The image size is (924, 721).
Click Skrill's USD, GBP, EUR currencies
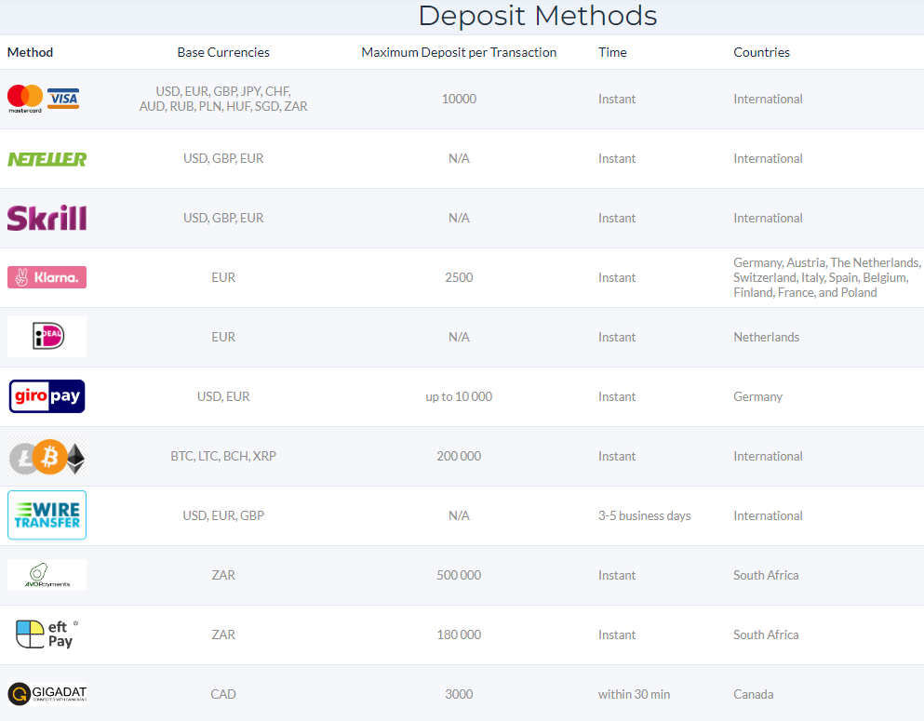[x=223, y=218]
